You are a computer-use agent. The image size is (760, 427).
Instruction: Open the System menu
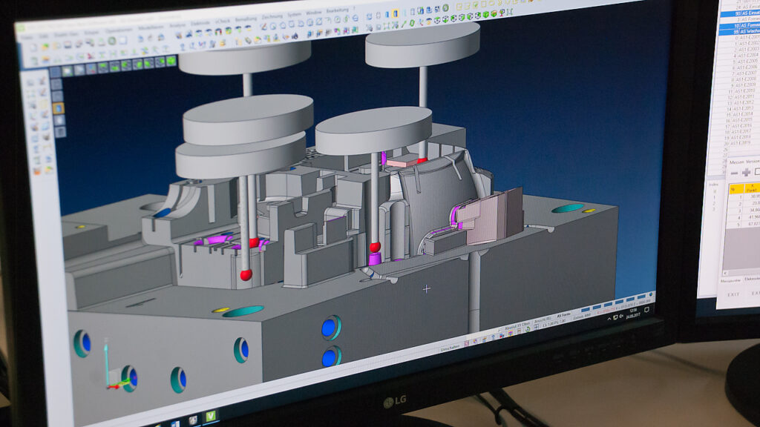(x=294, y=15)
